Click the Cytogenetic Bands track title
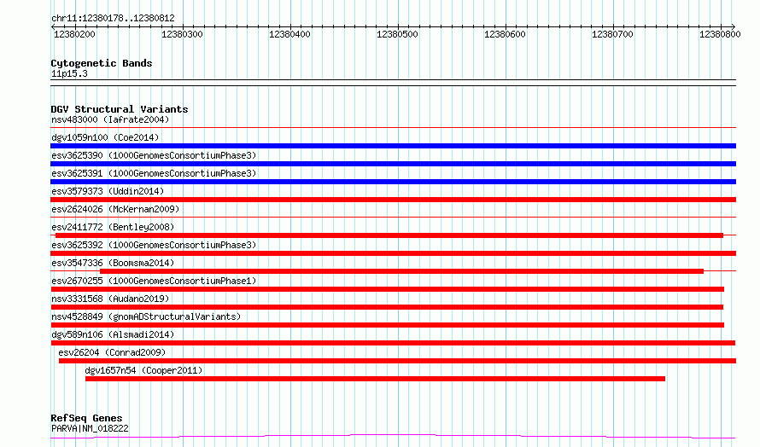This screenshot has width=760, height=447. (x=102, y=63)
